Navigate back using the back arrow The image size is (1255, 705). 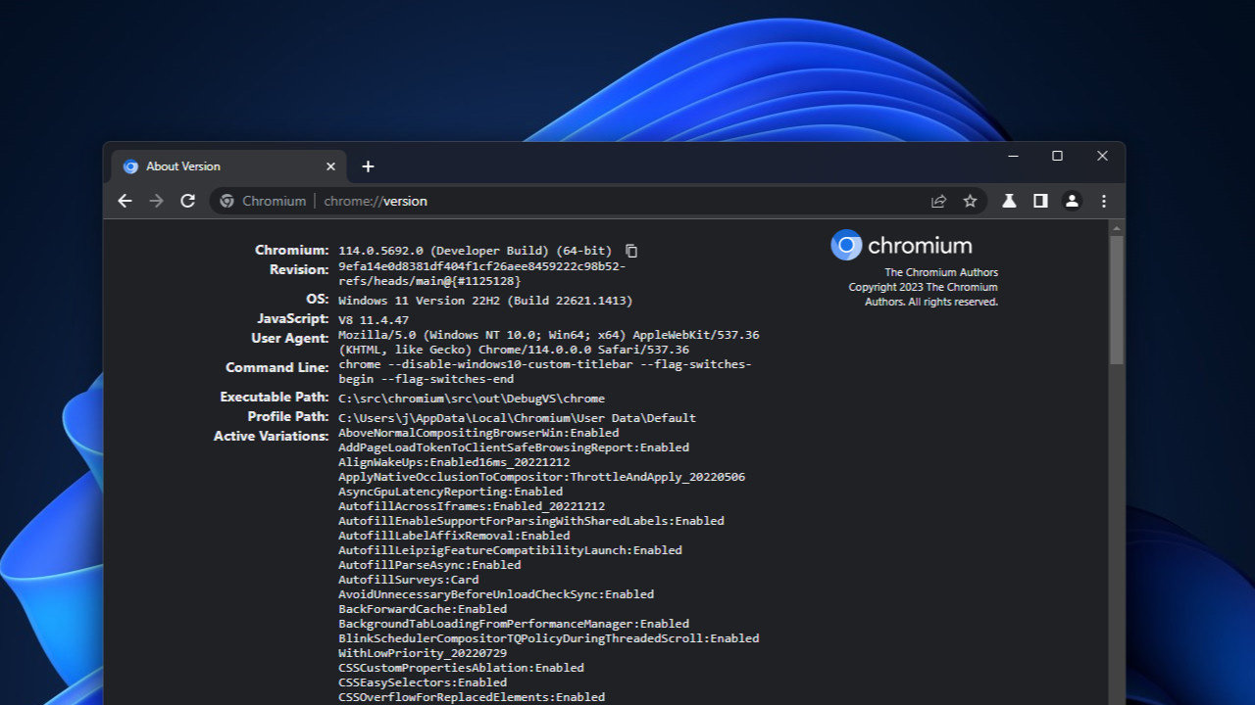(125, 201)
